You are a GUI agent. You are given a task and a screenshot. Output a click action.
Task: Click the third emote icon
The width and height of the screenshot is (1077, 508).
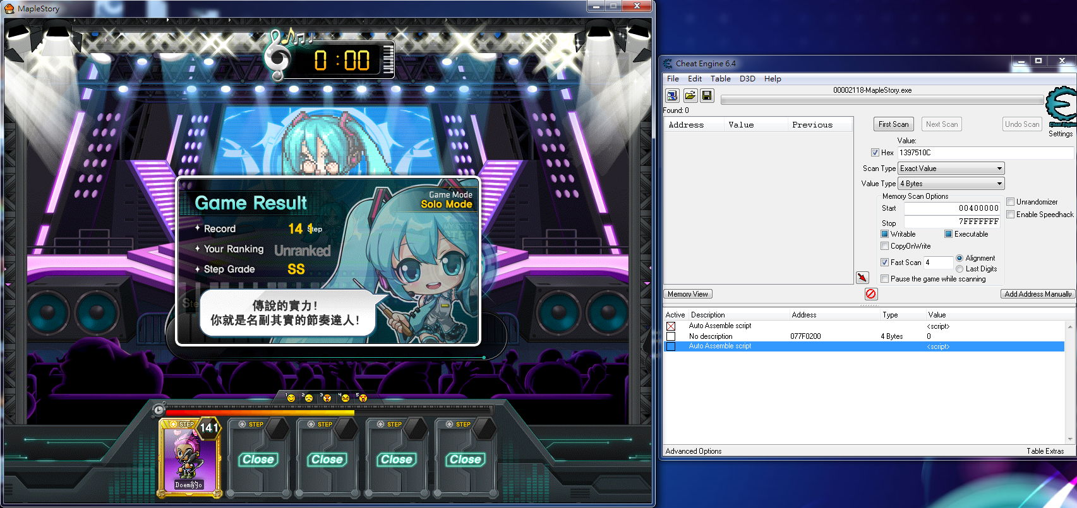(327, 398)
